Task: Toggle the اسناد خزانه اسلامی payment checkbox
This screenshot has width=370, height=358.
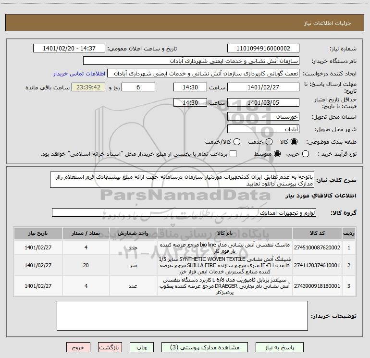Action: [x=233, y=154]
